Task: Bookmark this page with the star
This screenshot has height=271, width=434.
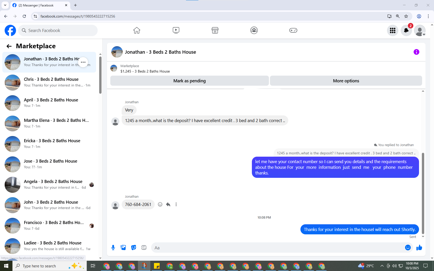Action: coord(406,16)
